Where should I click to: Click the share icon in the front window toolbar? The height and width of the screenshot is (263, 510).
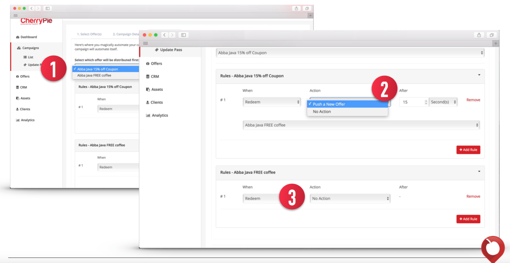point(479,35)
